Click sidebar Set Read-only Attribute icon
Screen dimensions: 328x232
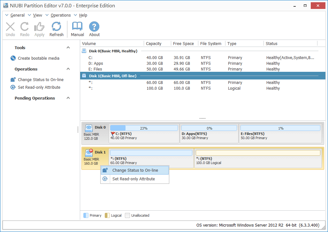[x=13, y=87]
